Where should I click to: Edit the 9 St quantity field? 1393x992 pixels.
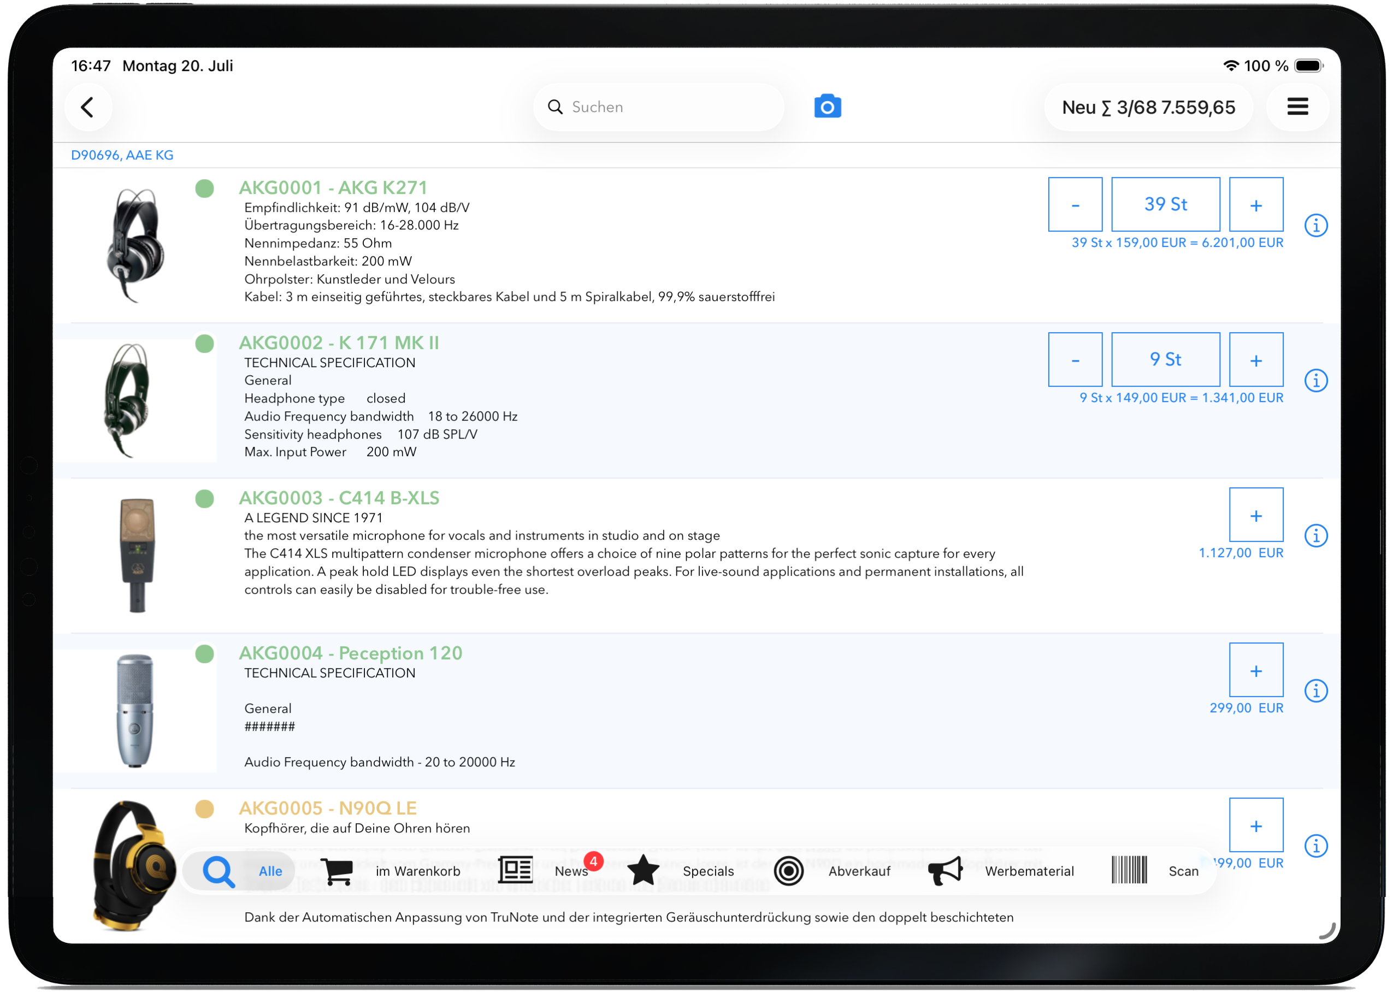tap(1165, 360)
